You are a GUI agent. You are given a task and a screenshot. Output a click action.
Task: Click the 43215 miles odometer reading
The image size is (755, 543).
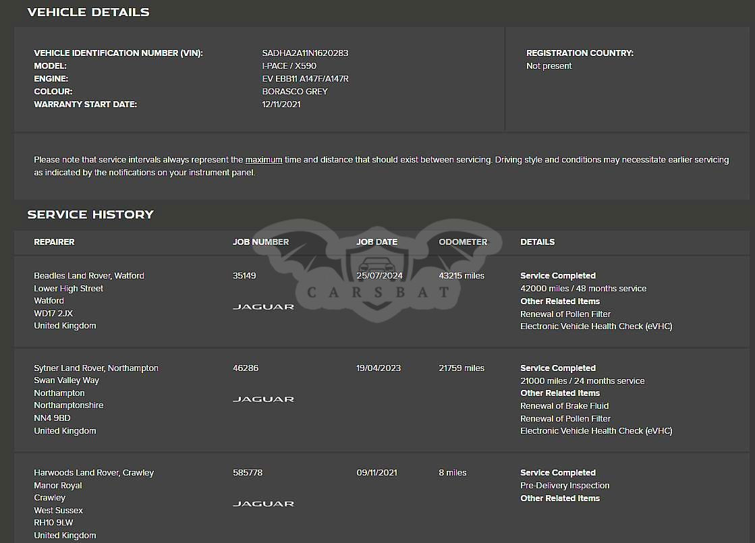(x=462, y=276)
